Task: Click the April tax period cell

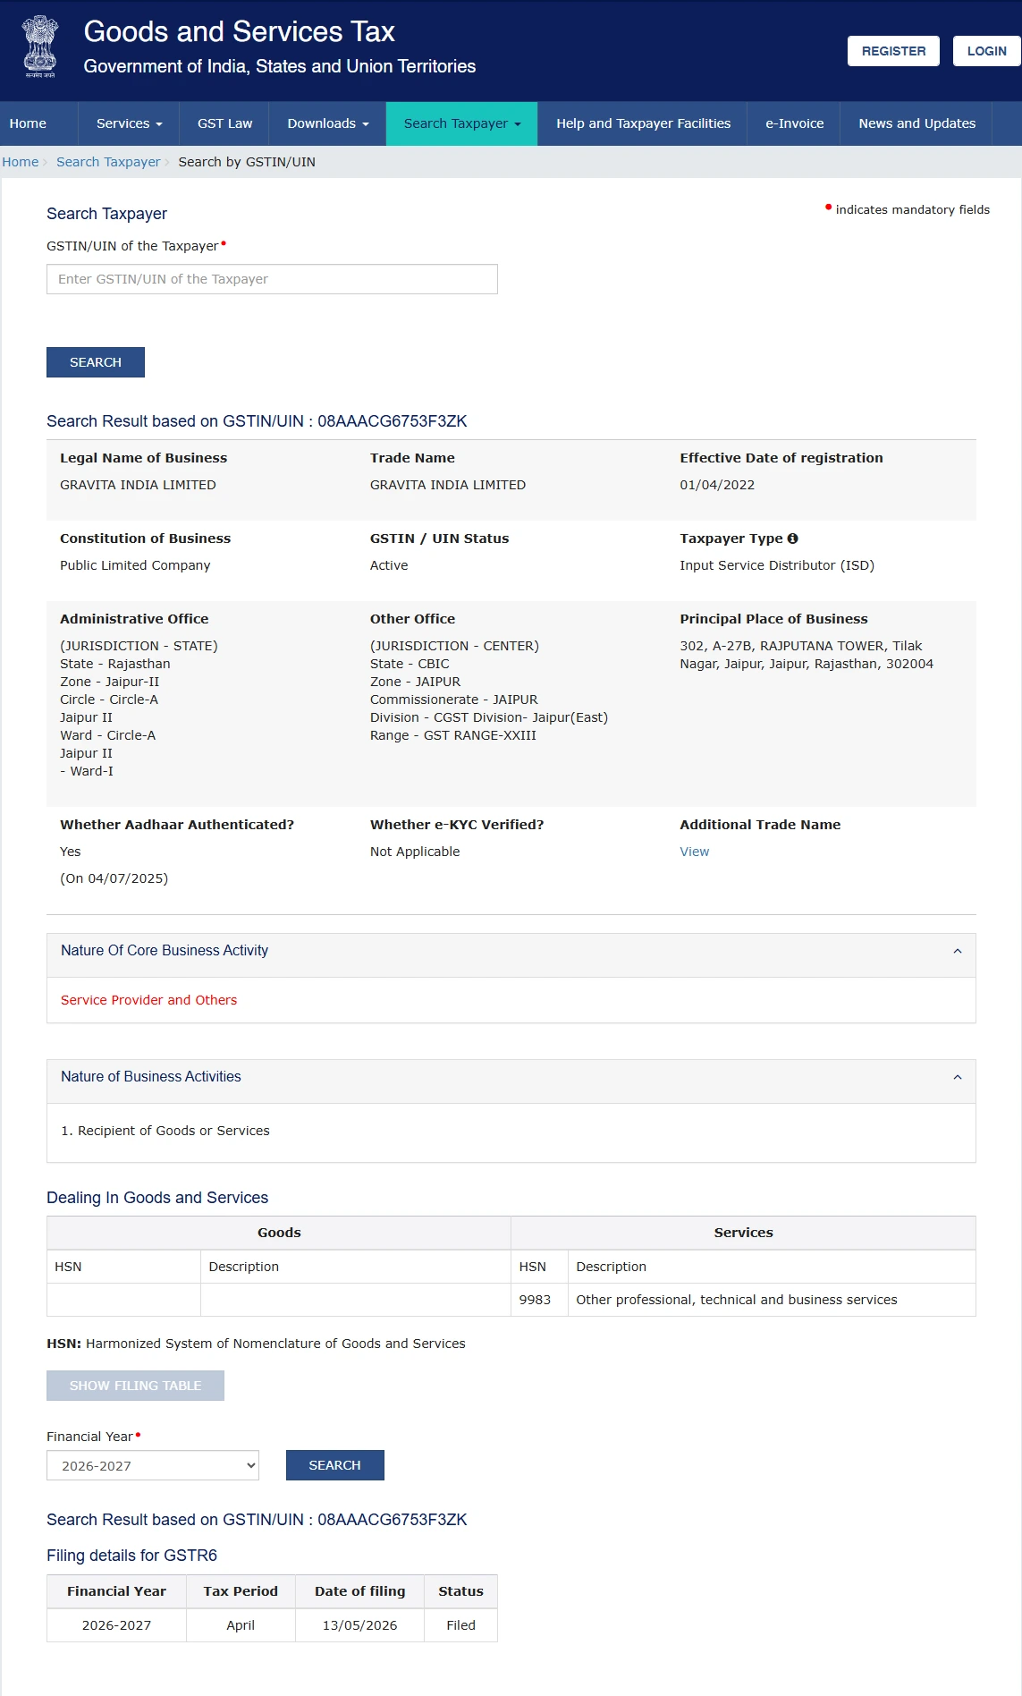Action: pyautogui.click(x=241, y=1625)
